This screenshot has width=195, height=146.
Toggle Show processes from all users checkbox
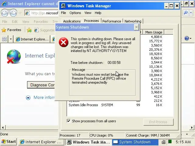69,121
